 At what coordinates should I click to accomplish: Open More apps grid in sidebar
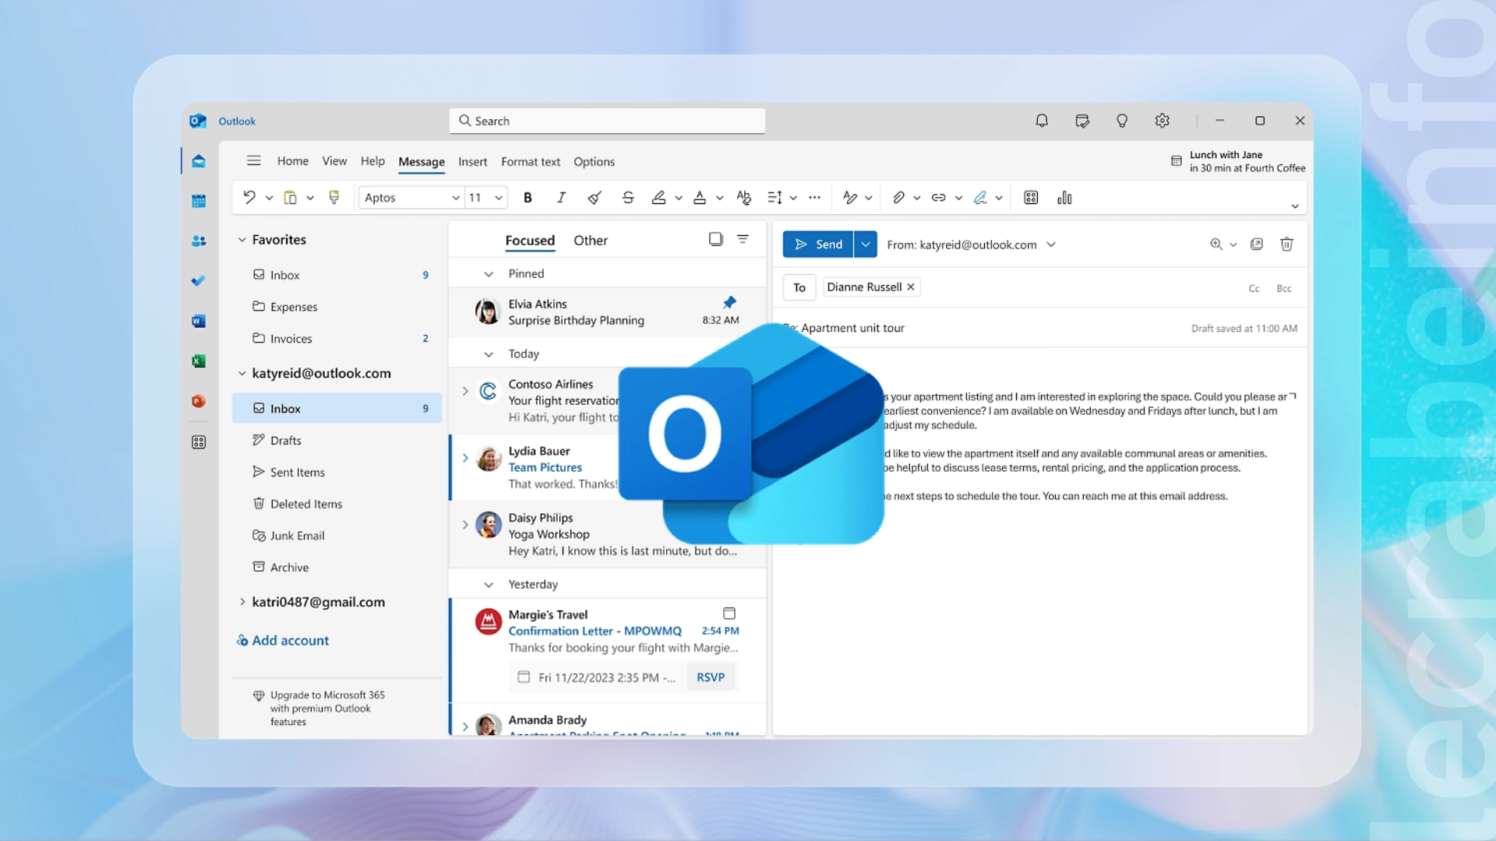click(x=199, y=442)
